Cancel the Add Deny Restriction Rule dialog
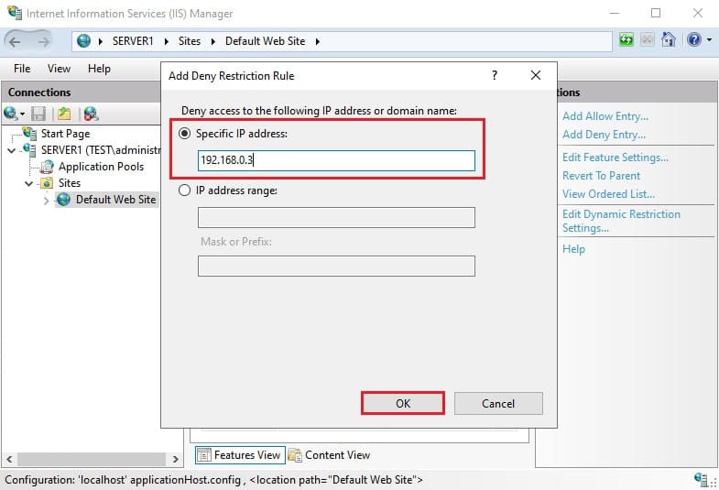Image resolution: width=719 pixels, height=490 pixels. (498, 403)
